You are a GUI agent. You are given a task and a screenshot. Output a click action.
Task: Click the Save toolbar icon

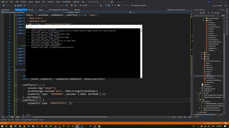(18, 6)
